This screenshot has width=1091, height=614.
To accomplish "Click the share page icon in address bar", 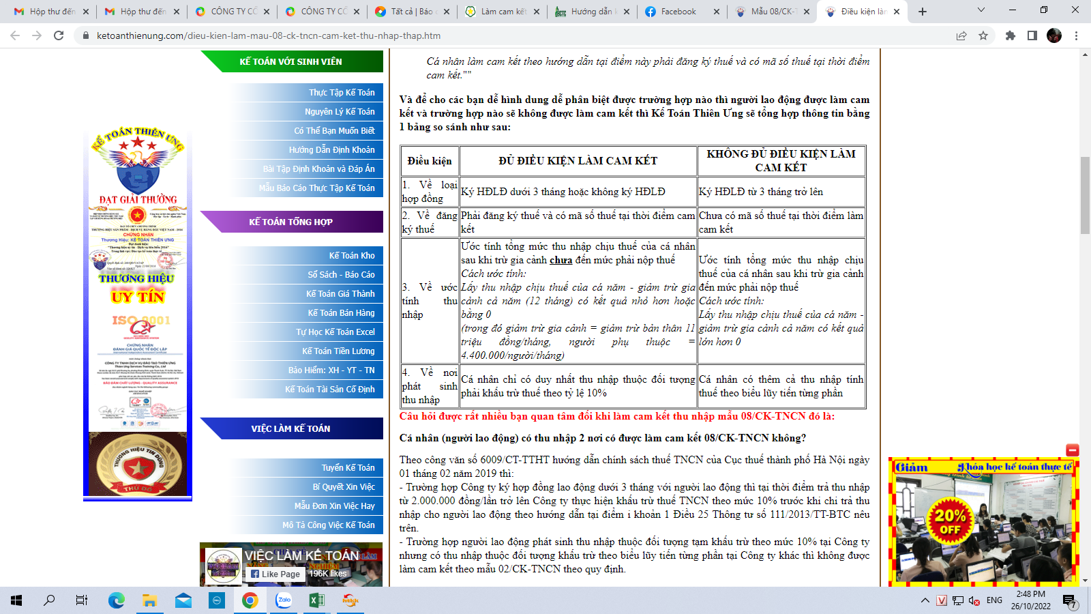I will tap(961, 35).
